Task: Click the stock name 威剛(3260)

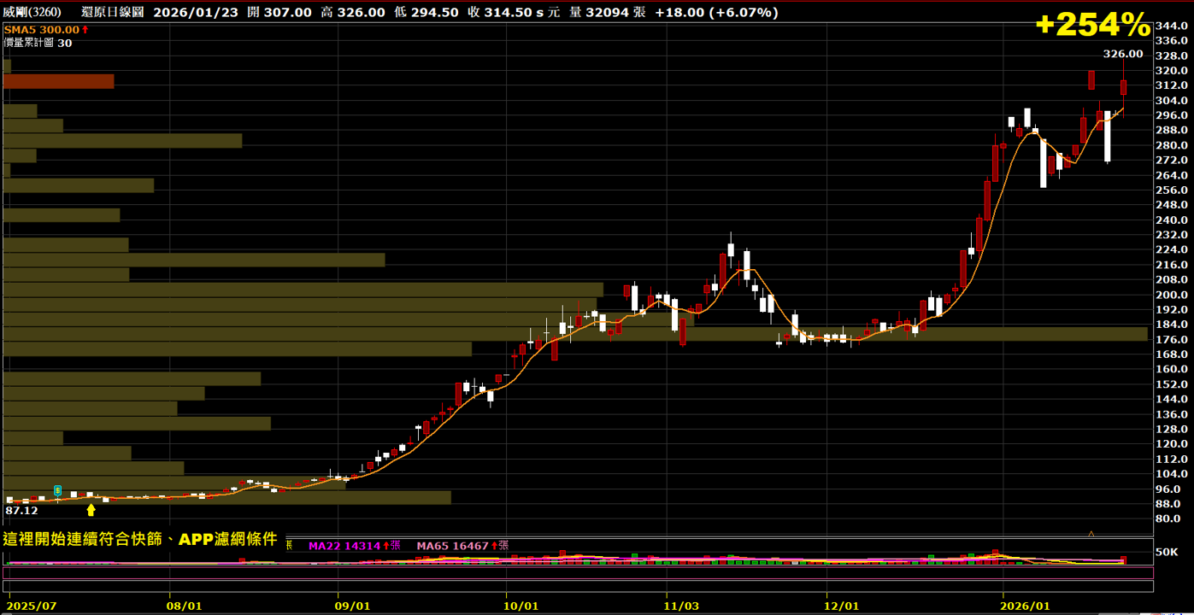Action: pyautogui.click(x=32, y=12)
